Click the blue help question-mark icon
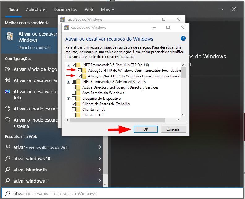 183,38
